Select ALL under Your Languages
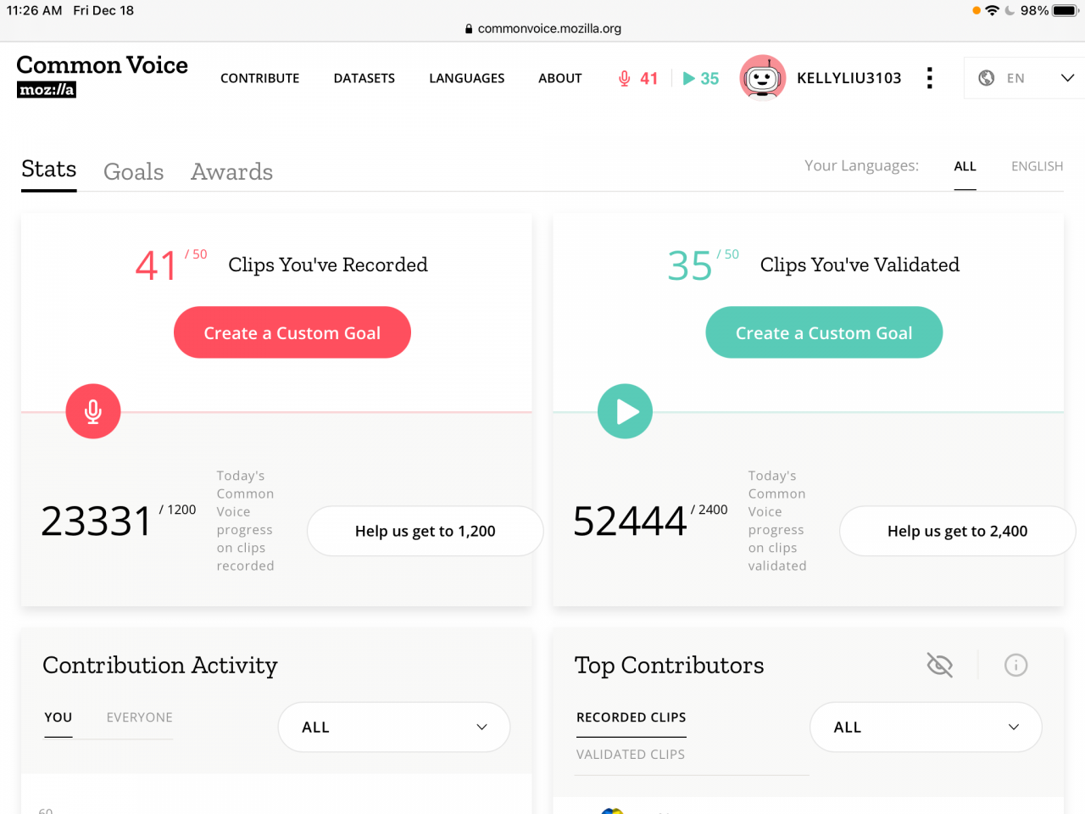Viewport: 1085px width, 814px height. tap(965, 166)
